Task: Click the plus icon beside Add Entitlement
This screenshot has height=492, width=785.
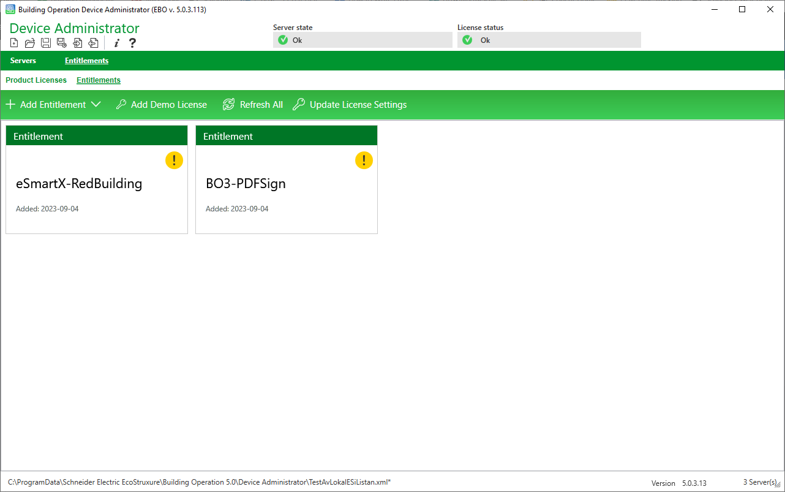Action: coord(10,105)
